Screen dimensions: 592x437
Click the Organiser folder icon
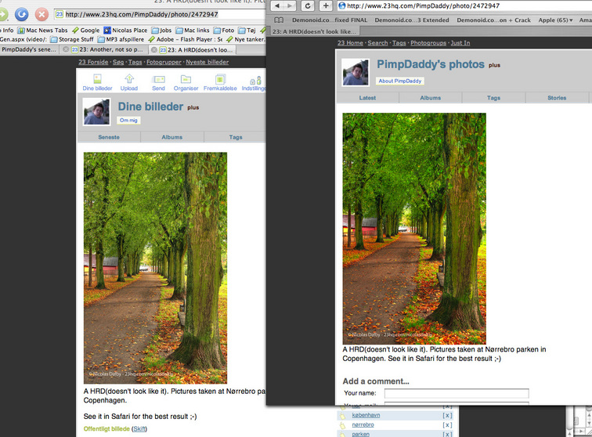(x=186, y=79)
